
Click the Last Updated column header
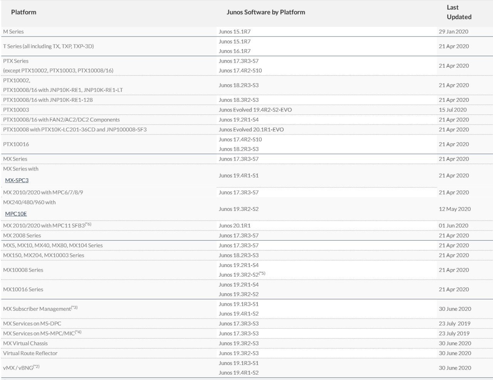coord(459,12)
